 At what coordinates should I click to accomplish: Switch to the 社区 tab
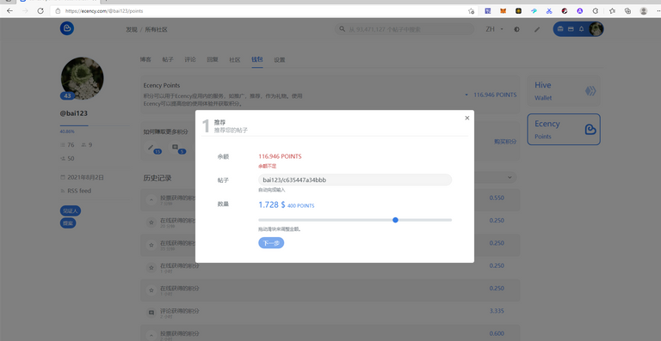point(235,60)
